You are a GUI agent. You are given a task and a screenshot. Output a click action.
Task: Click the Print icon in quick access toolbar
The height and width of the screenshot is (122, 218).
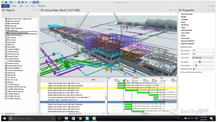click(19, 2)
